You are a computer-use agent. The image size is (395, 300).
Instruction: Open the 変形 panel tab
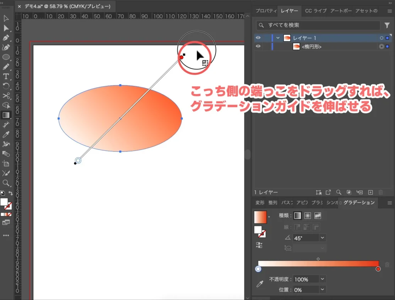pos(260,202)
